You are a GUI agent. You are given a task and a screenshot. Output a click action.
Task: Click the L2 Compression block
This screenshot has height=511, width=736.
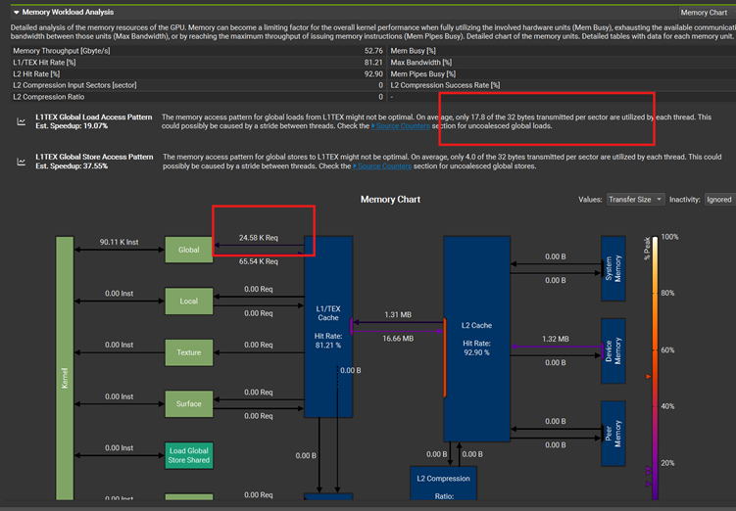tap(443, 483)
